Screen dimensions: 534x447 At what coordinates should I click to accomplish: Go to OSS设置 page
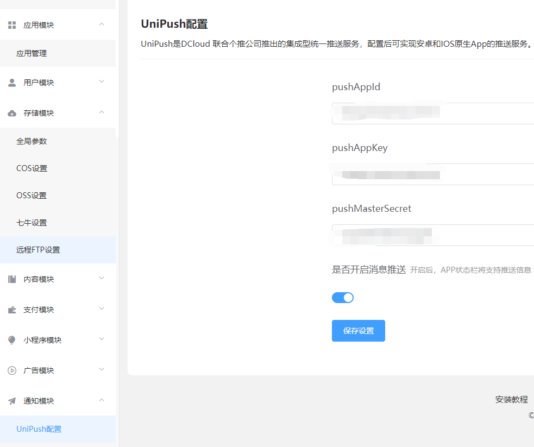[58, 196]
